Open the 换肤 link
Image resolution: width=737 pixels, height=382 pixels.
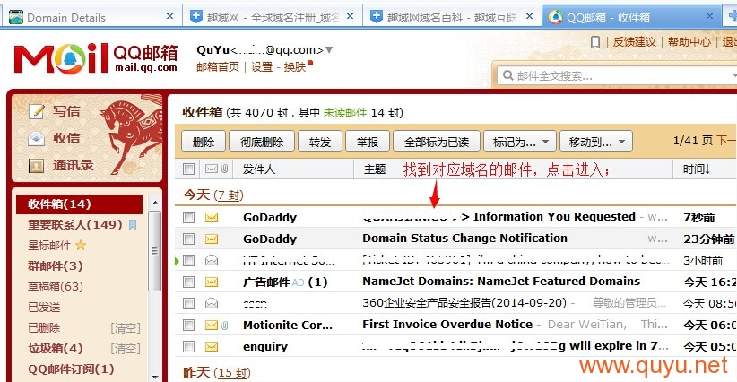pos(295,66)
